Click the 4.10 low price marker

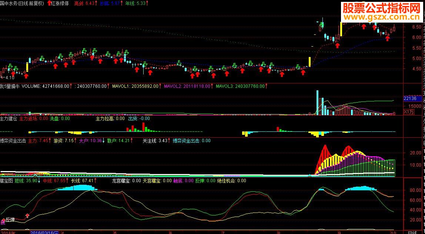[x=7, y=78]
